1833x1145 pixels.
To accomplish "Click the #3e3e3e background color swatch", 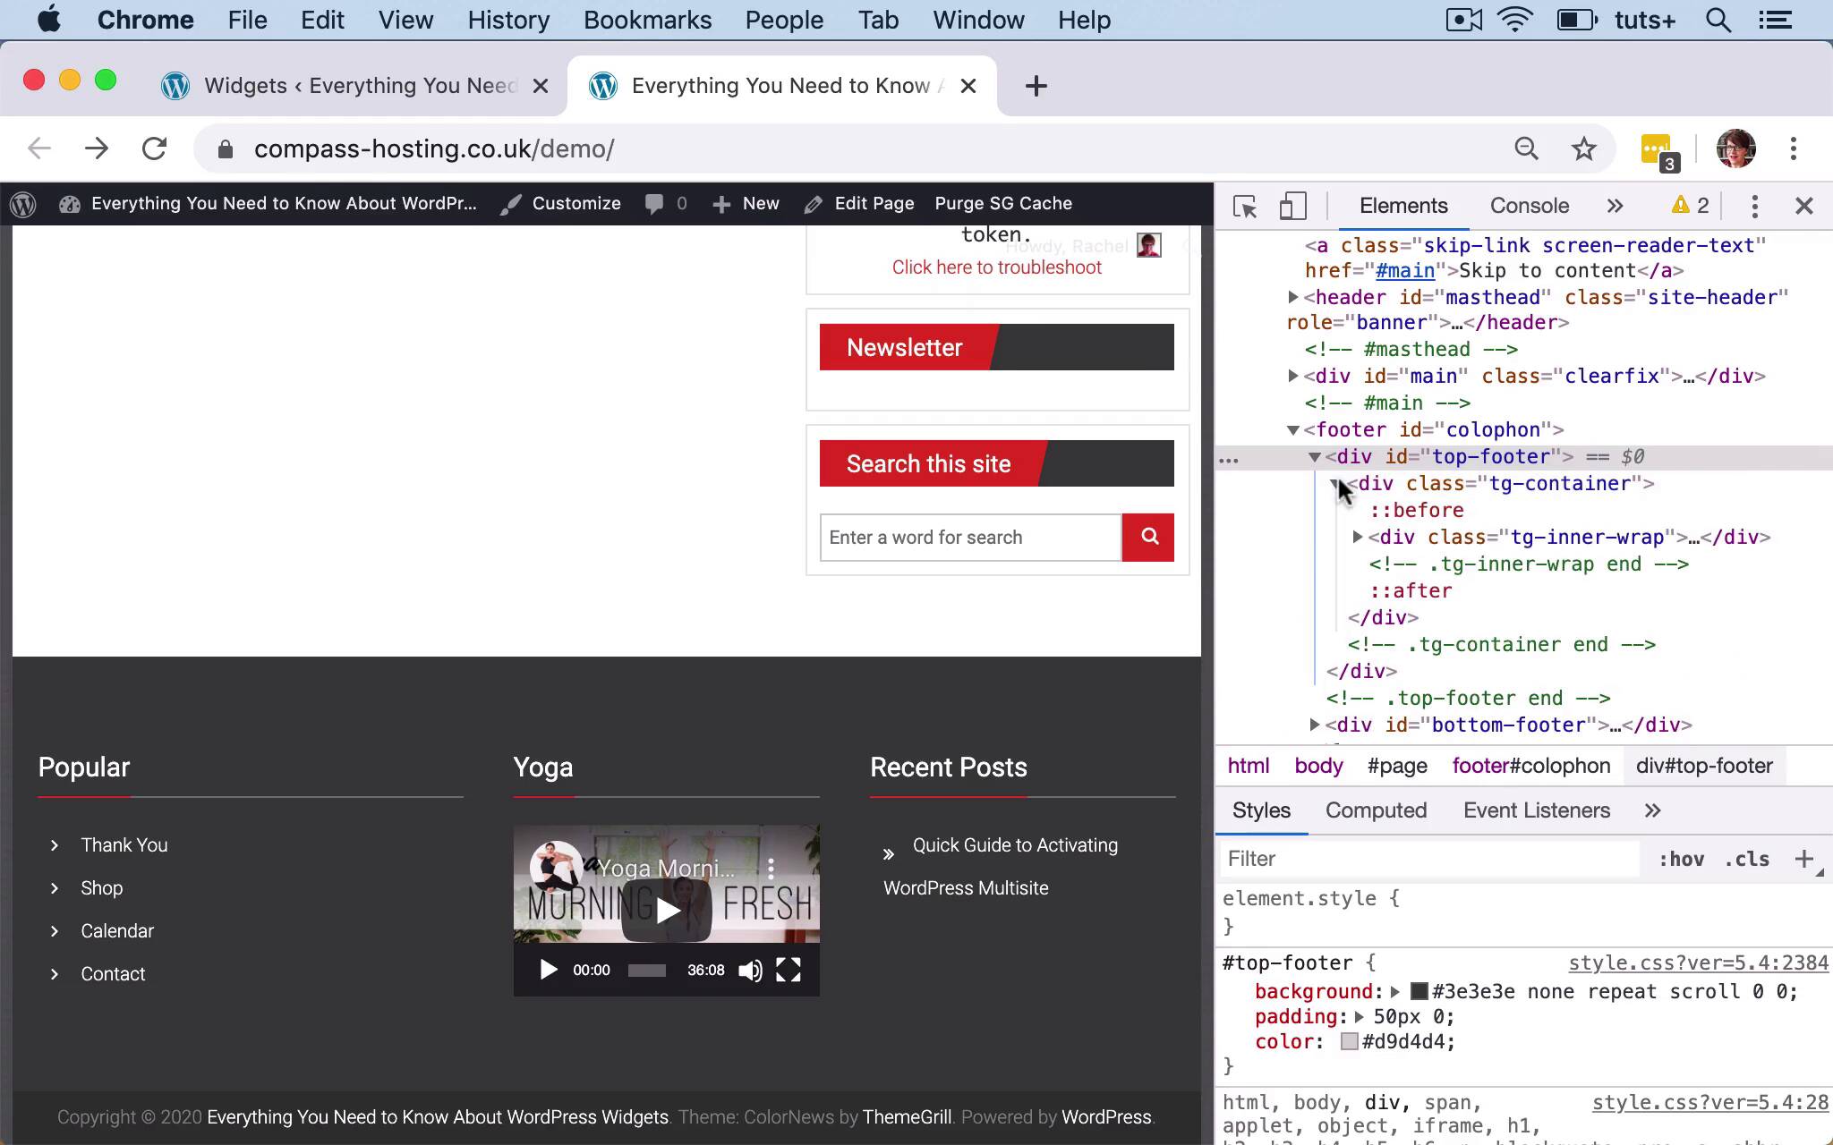I will point(1419,992).
